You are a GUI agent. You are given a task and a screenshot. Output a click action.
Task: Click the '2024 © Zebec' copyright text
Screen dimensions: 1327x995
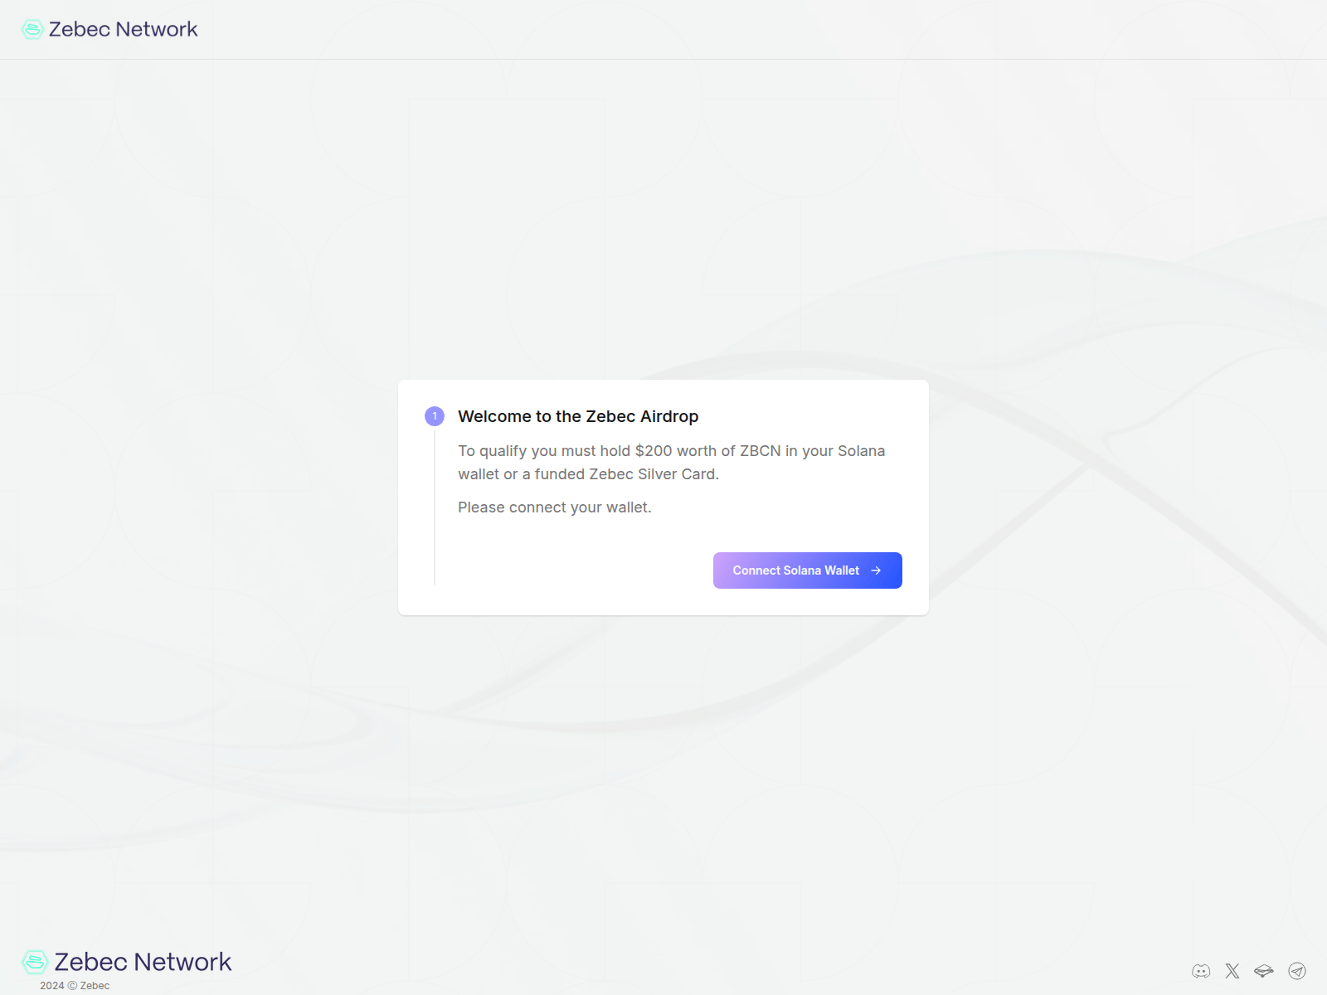(75, 986)
